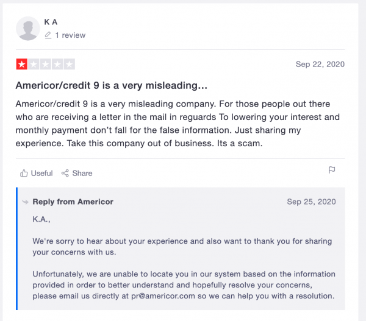
Task: Click the K A user avatar
Action: click(28, 29)
